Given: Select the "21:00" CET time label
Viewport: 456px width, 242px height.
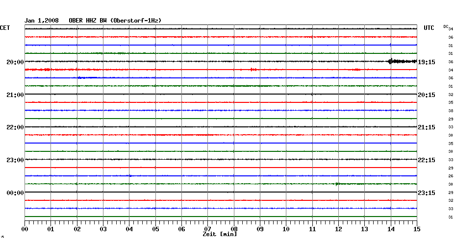Looking at the screenshot, I should pyautogui.click(x=15, y=95).
